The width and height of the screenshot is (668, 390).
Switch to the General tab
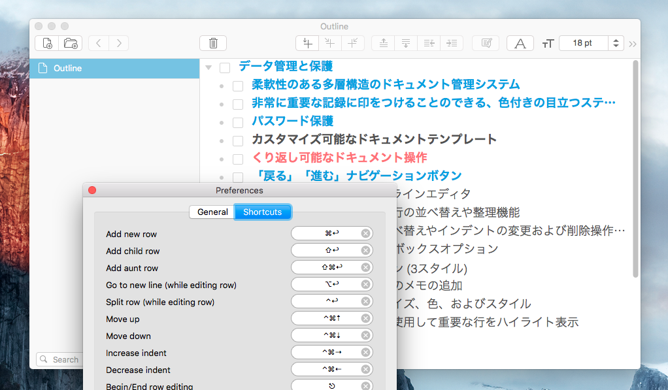212,212
